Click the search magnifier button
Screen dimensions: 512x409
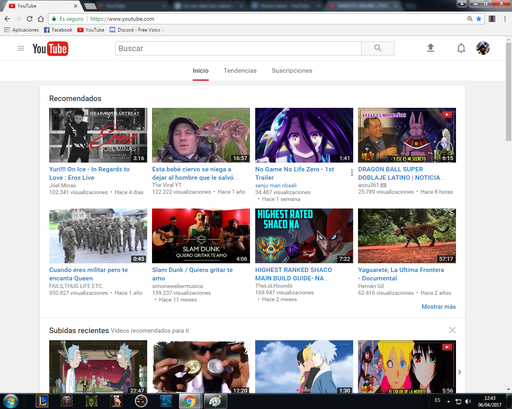coord(378,48)
